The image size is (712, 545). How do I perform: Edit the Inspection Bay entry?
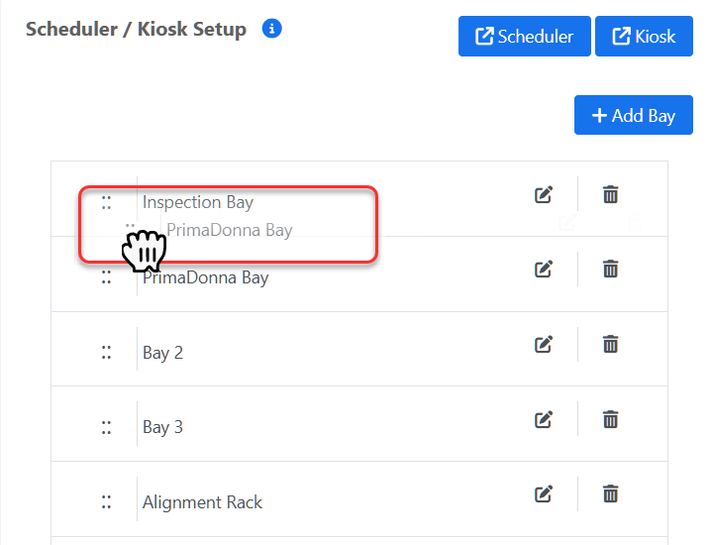click(543, 195)
